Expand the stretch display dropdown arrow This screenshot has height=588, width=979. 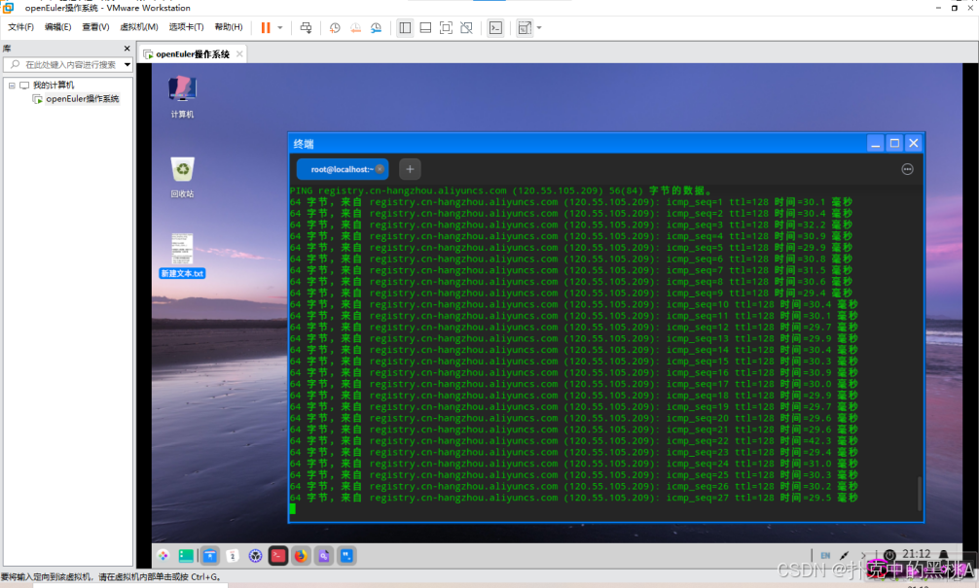coord(539,27)
